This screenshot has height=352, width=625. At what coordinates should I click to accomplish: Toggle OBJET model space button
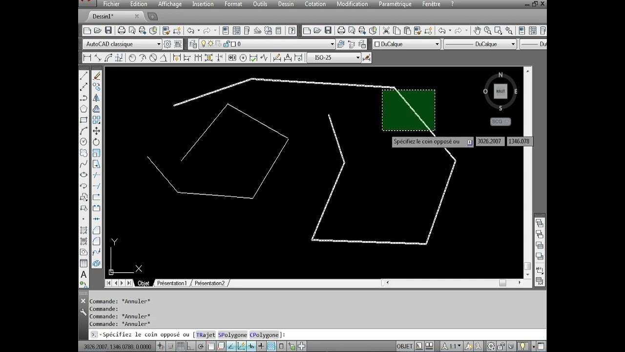(404, 346)
